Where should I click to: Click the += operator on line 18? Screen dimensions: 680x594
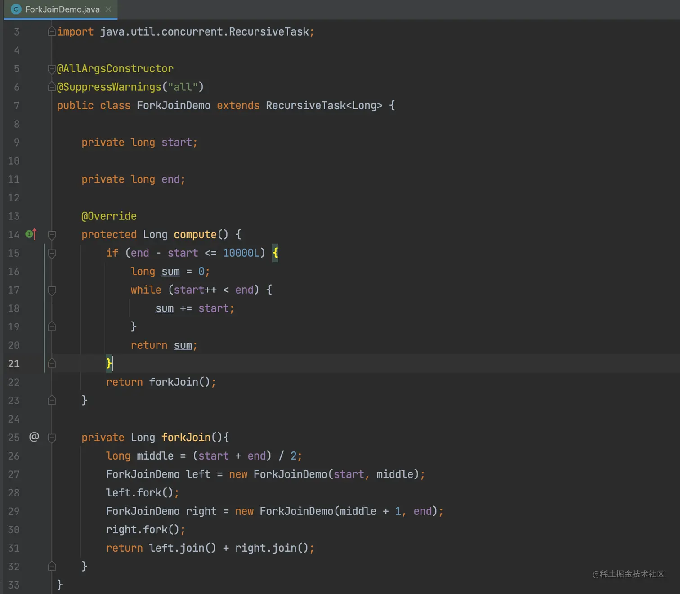pyautogui.click(x=186, y=308)
